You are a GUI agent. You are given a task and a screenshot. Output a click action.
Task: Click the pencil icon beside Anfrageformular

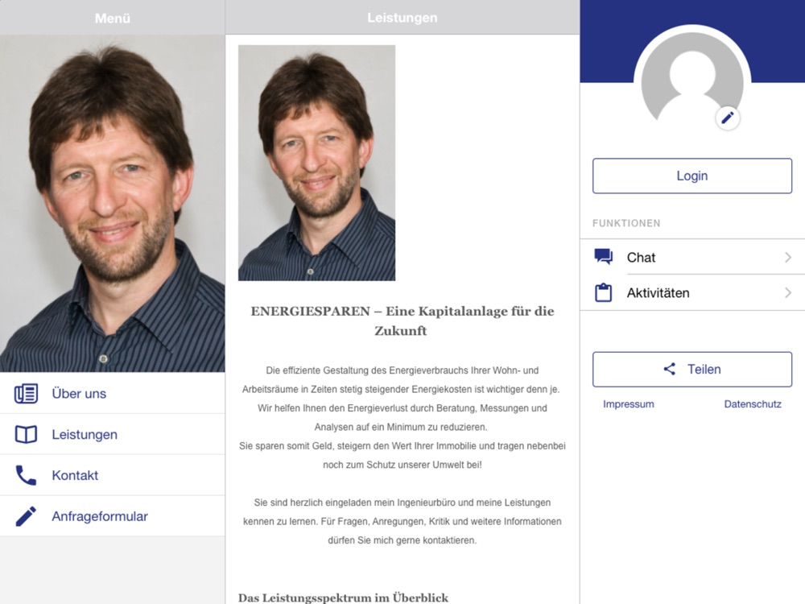click(x=26, y=516)
